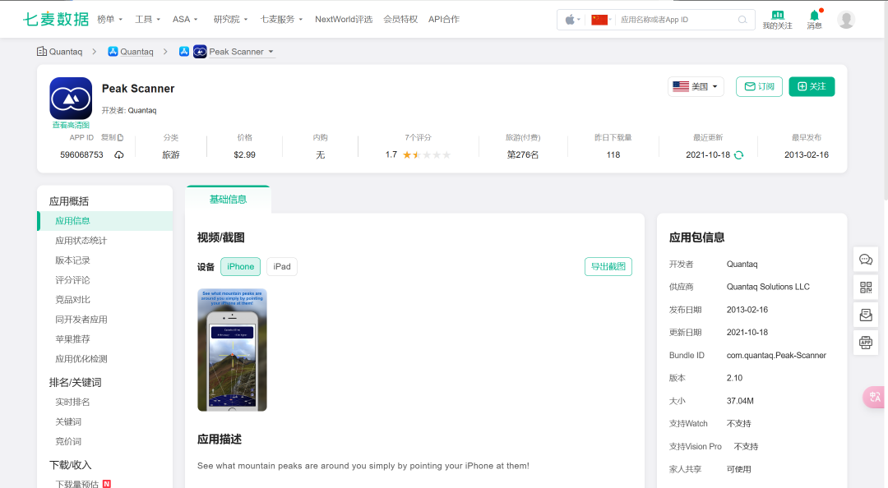Click the Quantaq company breadcrumb
Screen dimensions: 888x488
click(x=59, y=52)
